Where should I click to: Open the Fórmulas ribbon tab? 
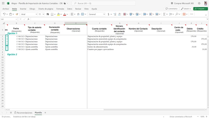click(60, 9)
